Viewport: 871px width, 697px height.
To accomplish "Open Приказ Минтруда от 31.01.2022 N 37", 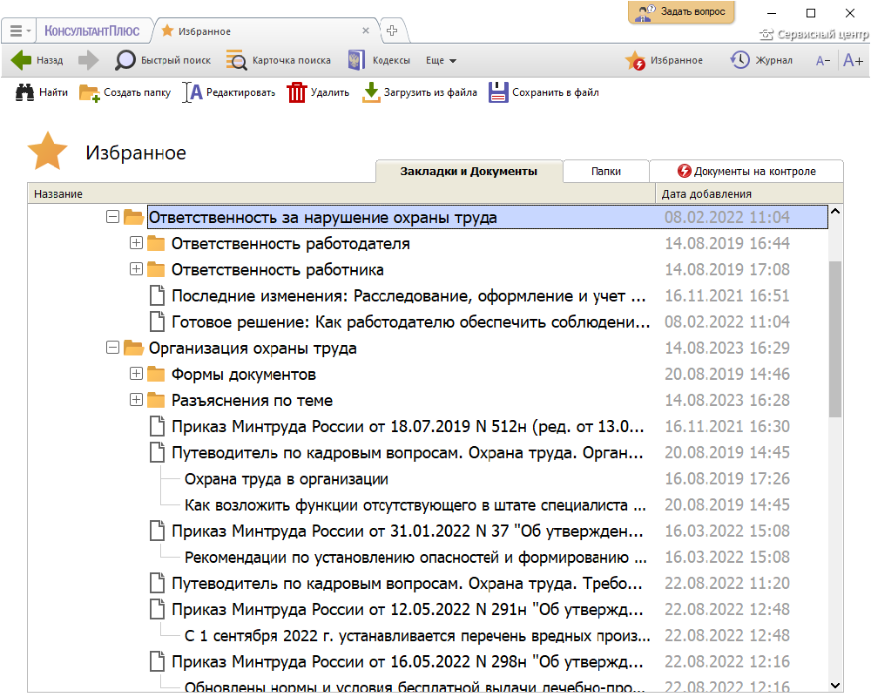I will [x=407, y=531].
